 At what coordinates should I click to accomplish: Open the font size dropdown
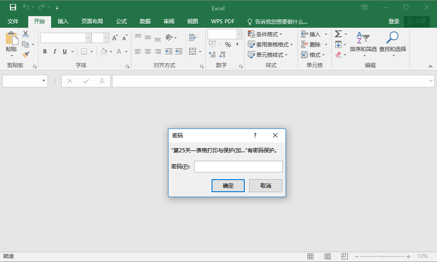click(106, 38)
